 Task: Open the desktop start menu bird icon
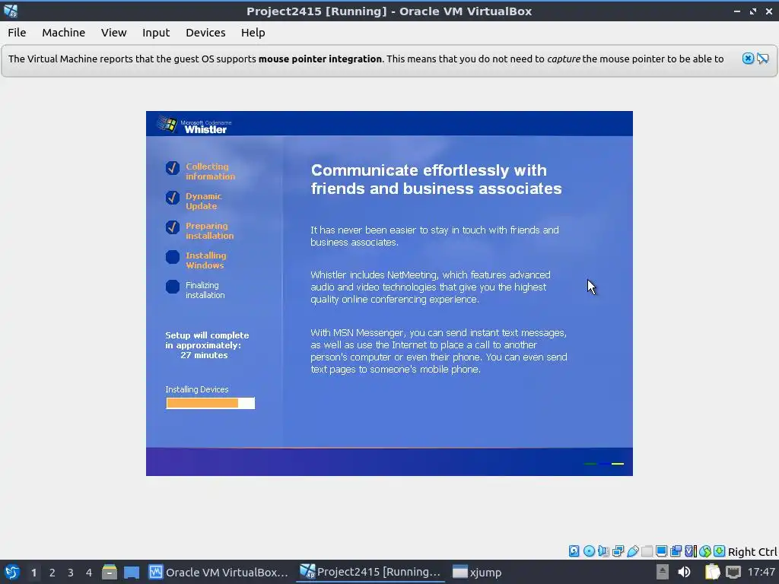click(x=11, y=572)
